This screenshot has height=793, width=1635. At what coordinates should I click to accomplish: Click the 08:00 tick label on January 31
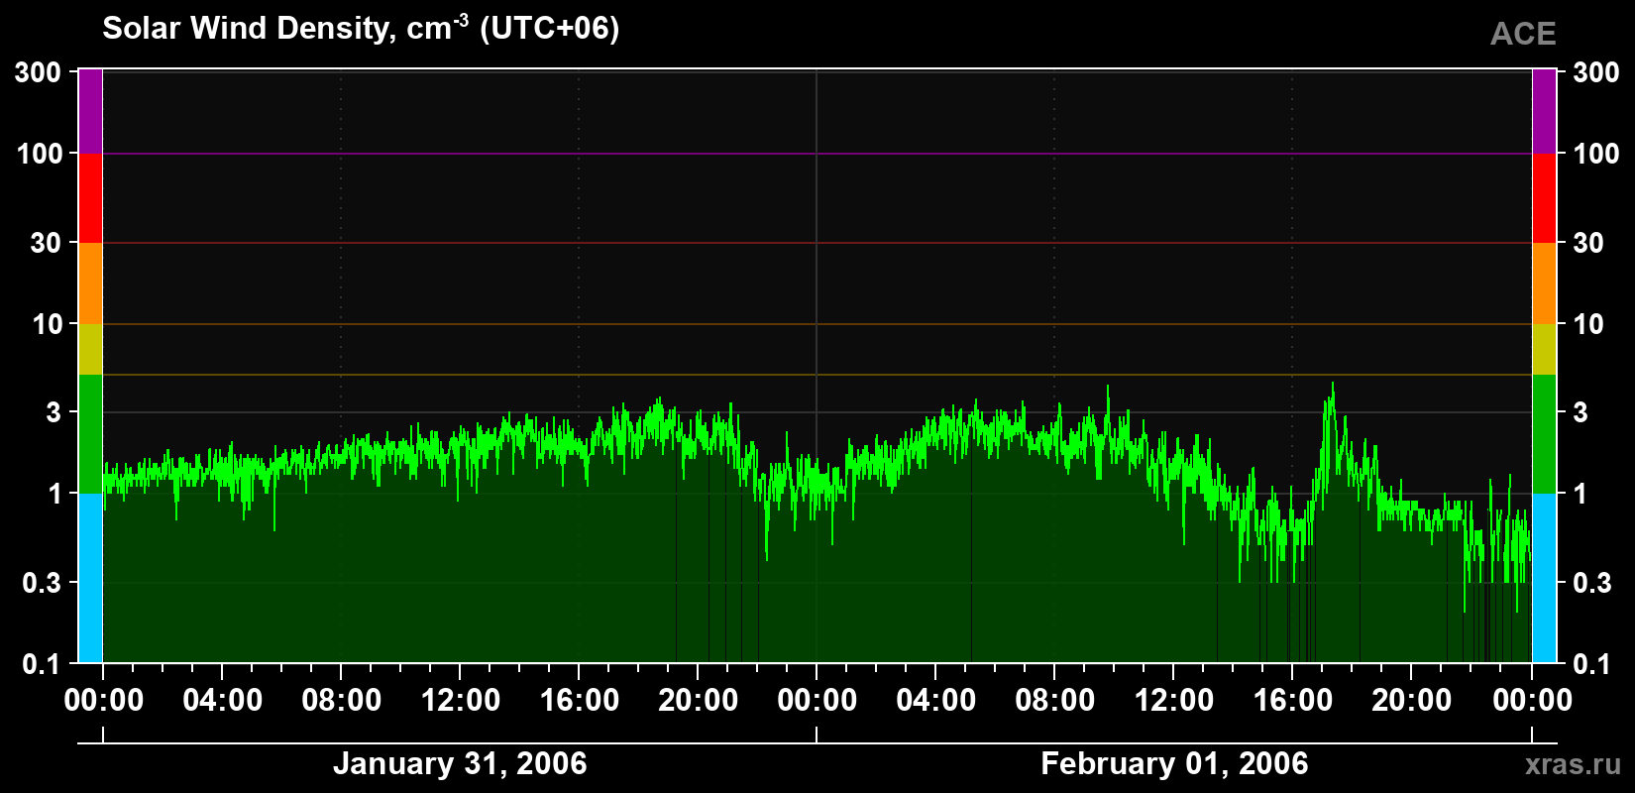point(341,700)
